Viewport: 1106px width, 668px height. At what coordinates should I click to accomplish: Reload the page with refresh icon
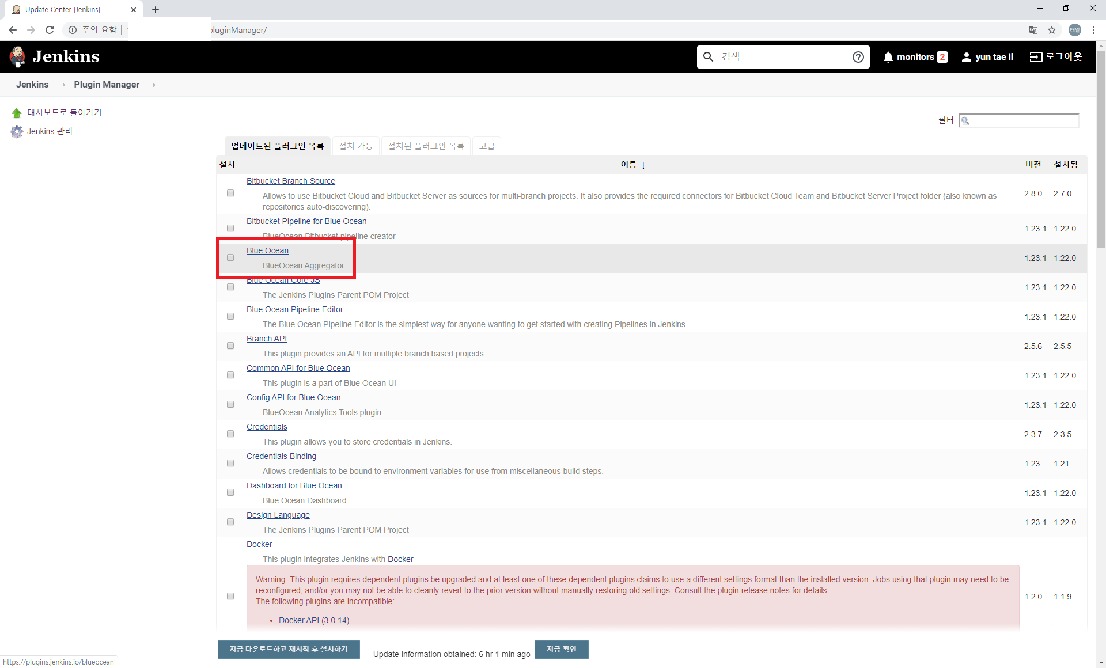(x=50, y=30)
